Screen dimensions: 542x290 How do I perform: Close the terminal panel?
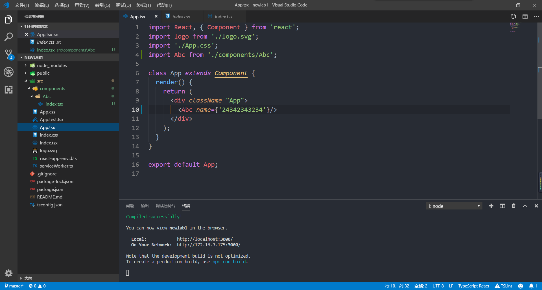point(536,206)
